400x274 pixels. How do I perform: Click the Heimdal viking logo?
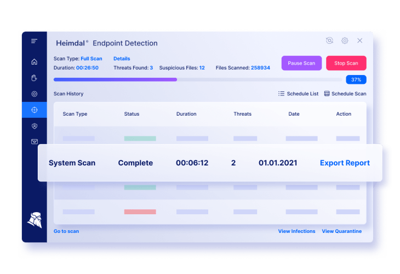click(35, 220)
